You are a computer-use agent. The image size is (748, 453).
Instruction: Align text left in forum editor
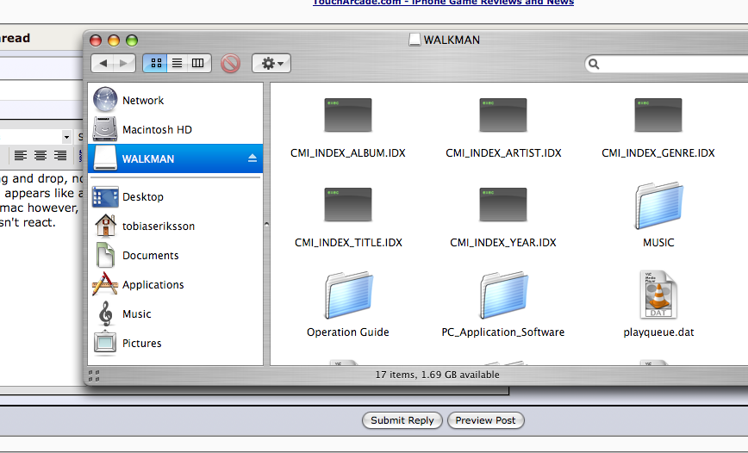[20, 156]
